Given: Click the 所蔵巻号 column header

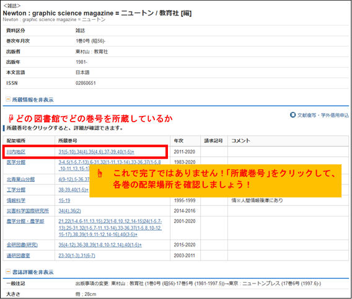Looking at the screenshot, I should pos(68,141).
